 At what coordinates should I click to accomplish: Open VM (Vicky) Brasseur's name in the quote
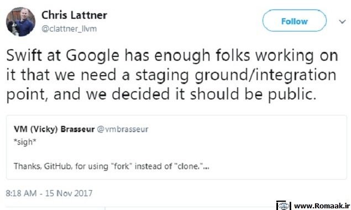(54, 129)
